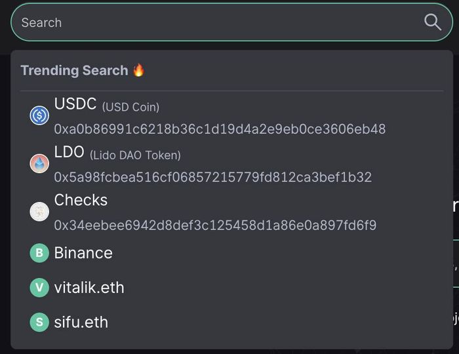Focus the Search input field
This screenshot has width=459, height=354.
tap(232, 22)
